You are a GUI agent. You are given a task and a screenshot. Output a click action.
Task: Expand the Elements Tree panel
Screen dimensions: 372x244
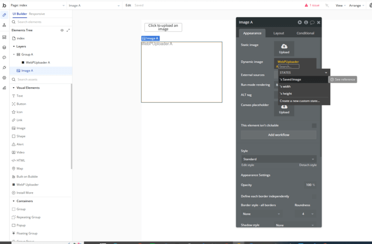point(68,30)
